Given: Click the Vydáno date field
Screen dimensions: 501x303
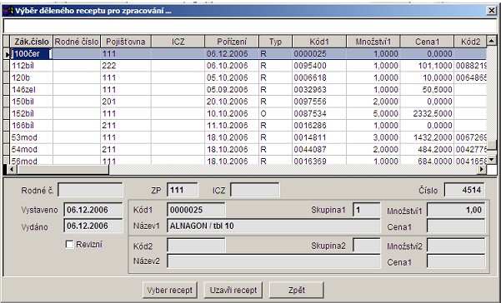Looking at the screenshot, I should click(93, 226).
